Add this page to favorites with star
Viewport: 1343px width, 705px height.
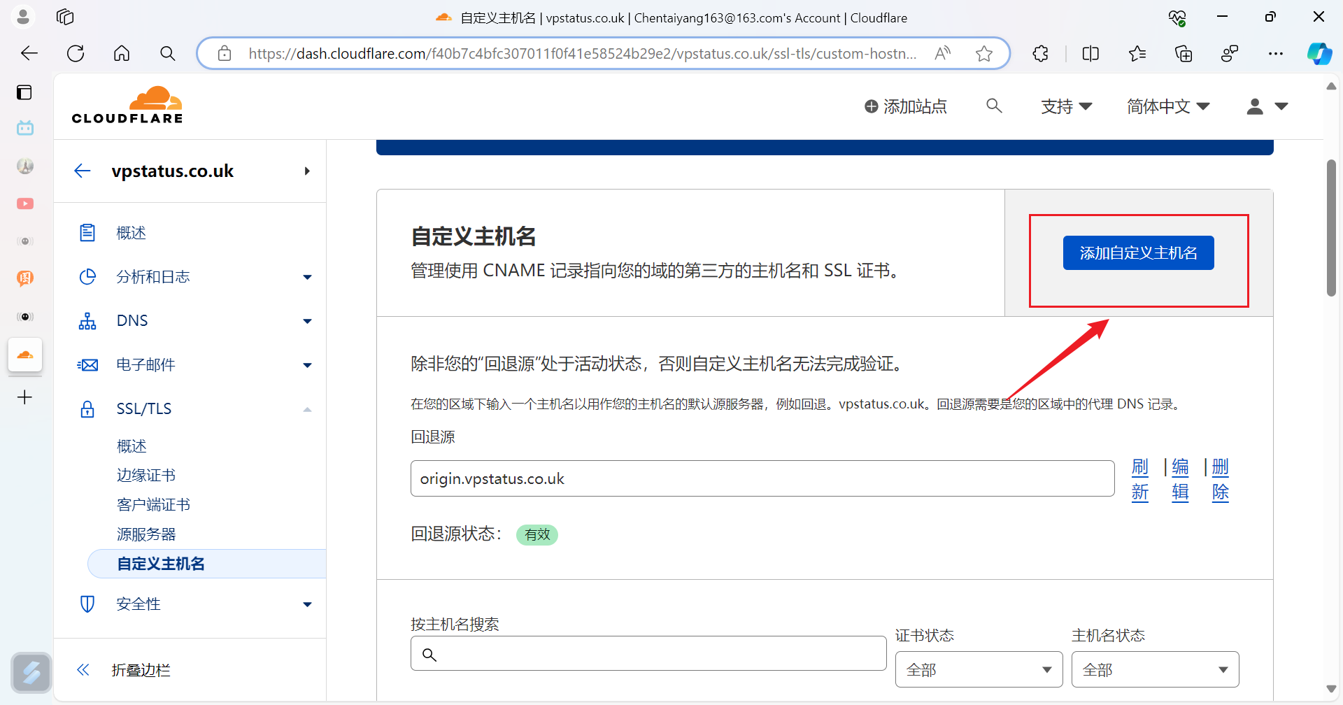[984, 53]
